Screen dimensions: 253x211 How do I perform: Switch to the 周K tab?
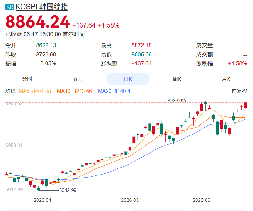pos(177,79)
